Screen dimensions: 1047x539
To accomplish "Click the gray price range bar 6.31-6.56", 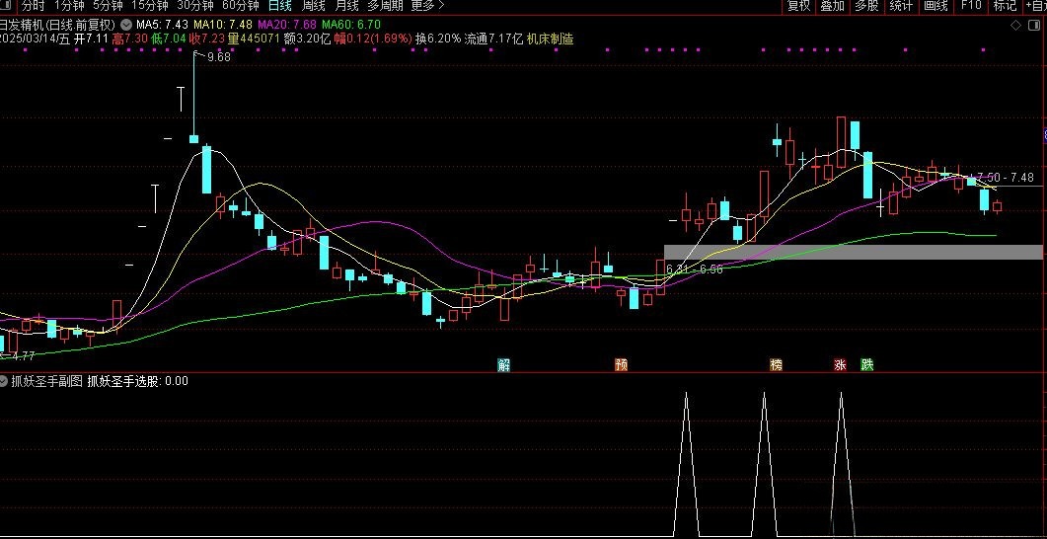I will tap(853, 252).
